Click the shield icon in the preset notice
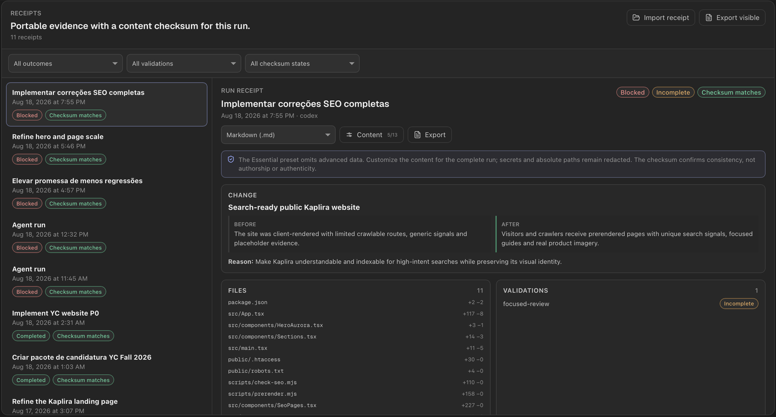The height and width of the screenshot is (417, 776). pyautogui.click(x=231, y=159)
